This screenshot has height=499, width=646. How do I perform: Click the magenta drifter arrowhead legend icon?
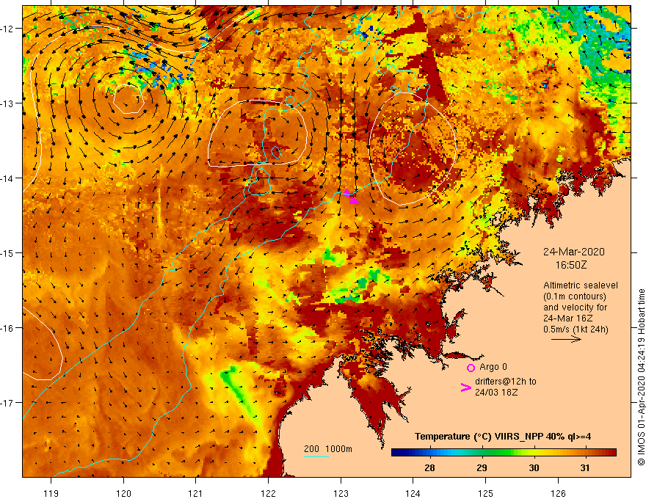point(466,387)
